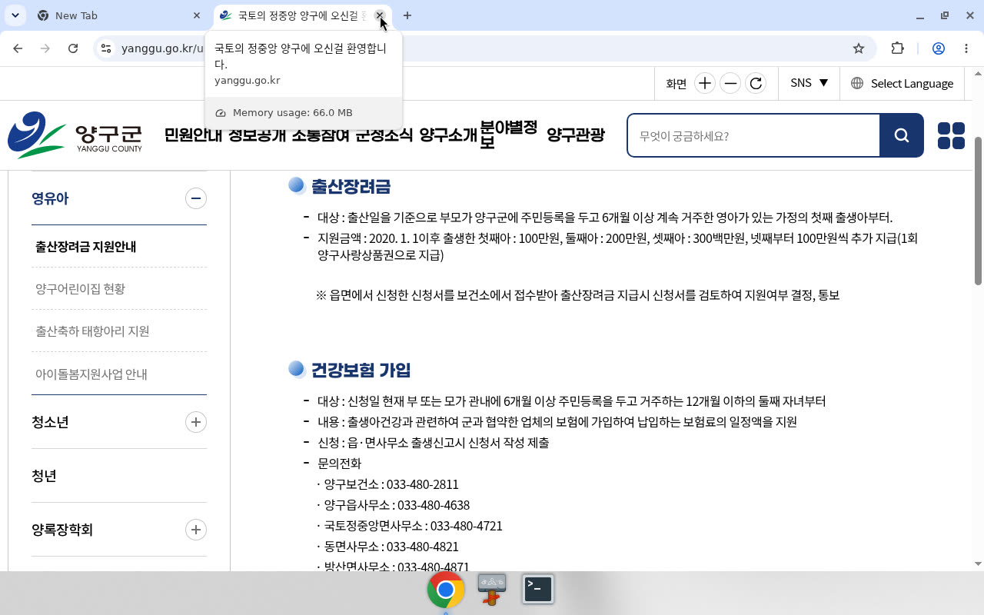This screenshot has width=984, height=615.
Task: Launch the terminal from the dock
Action: [x=538, y=589]
